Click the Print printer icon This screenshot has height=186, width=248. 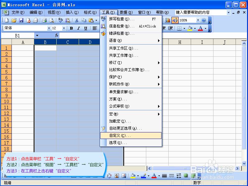[x=44, y=20]
